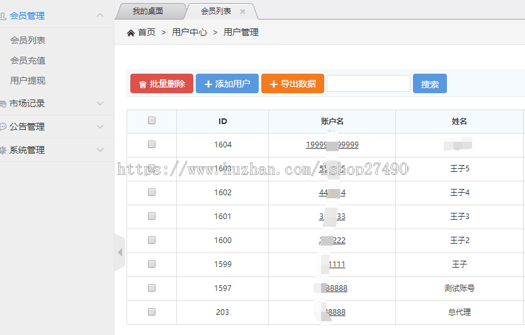Click the name cell 测试账号
Viewport: 525px width, 335px height.
coord(460,288)
